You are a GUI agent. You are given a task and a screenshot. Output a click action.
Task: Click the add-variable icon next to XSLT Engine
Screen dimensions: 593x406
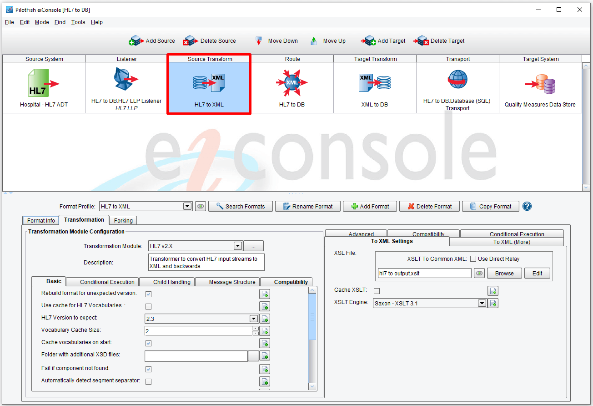493,303
